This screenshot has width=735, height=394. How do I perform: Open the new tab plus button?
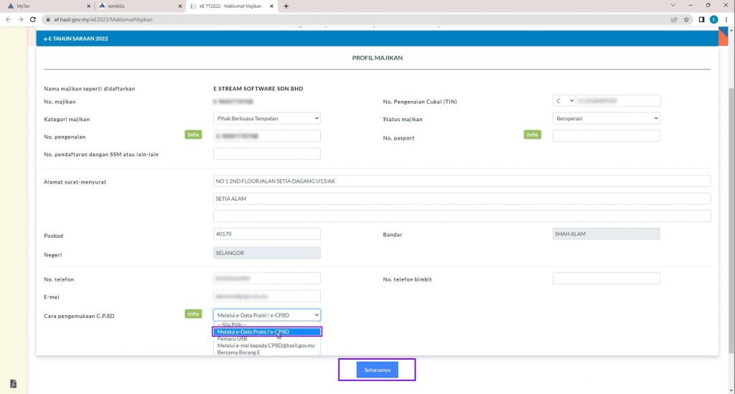pos(286,6)
